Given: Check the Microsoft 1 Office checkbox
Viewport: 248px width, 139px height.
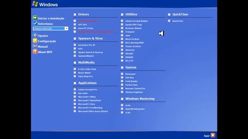Looking at the screenshot, I should (75, 97).
